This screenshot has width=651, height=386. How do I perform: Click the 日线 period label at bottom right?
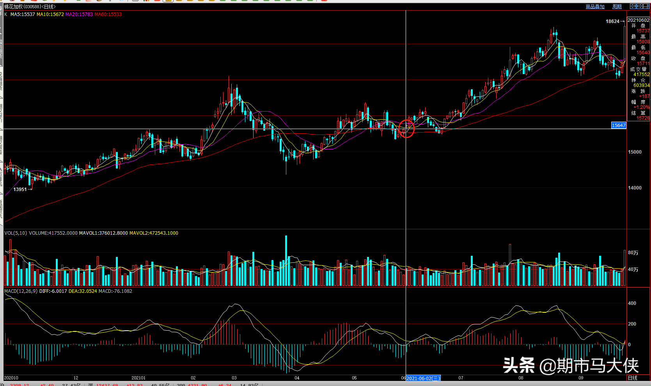point(632,378)
